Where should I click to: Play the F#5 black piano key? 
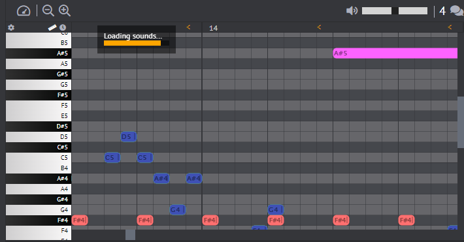(x=39, y=95)
